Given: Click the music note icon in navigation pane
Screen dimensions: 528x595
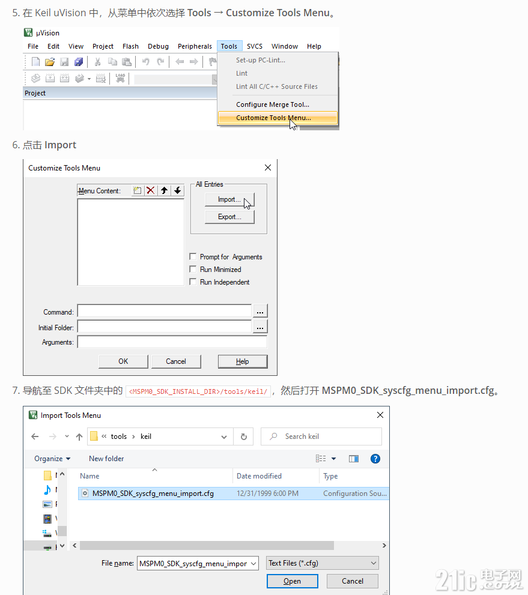Looking at the screenshot, I should (x=47, y=489).
